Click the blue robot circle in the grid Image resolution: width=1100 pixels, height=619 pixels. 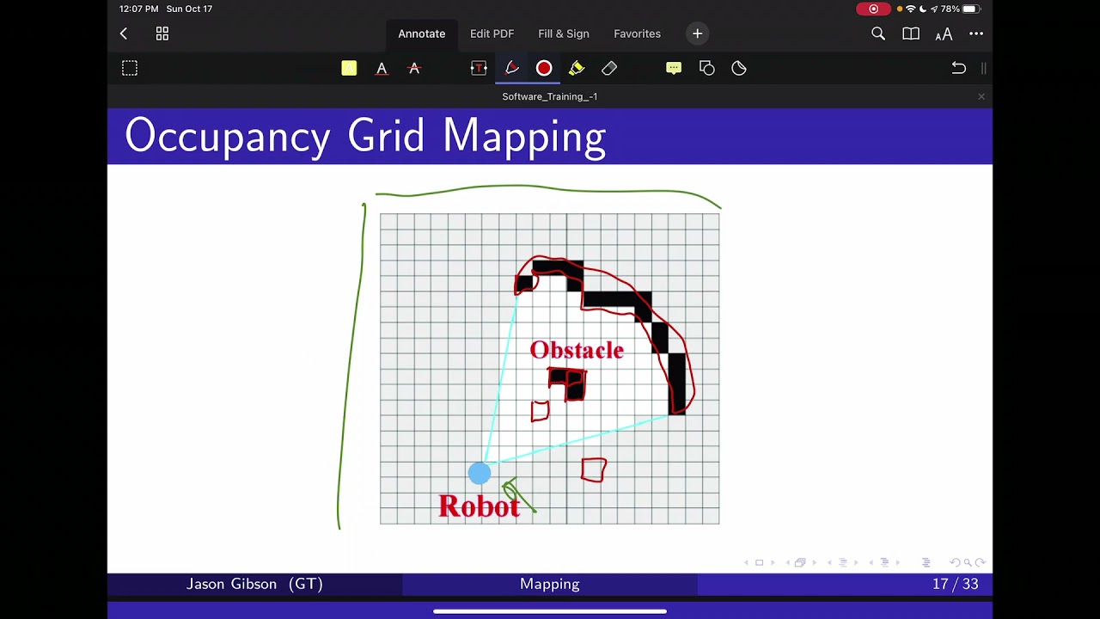(480, 473)
